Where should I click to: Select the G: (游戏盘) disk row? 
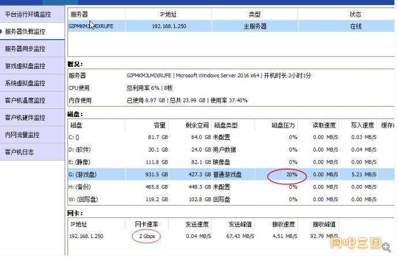231,175
